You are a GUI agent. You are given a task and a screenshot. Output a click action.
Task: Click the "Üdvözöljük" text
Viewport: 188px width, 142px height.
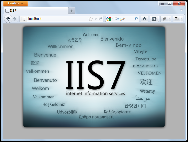pos(67,112)
